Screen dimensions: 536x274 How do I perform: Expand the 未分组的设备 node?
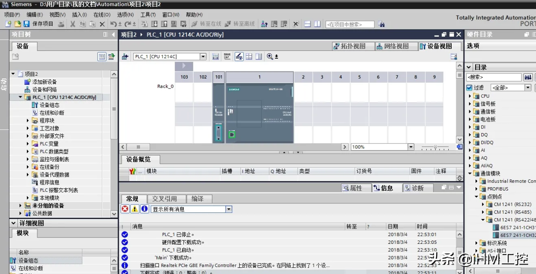pos(21,205)
